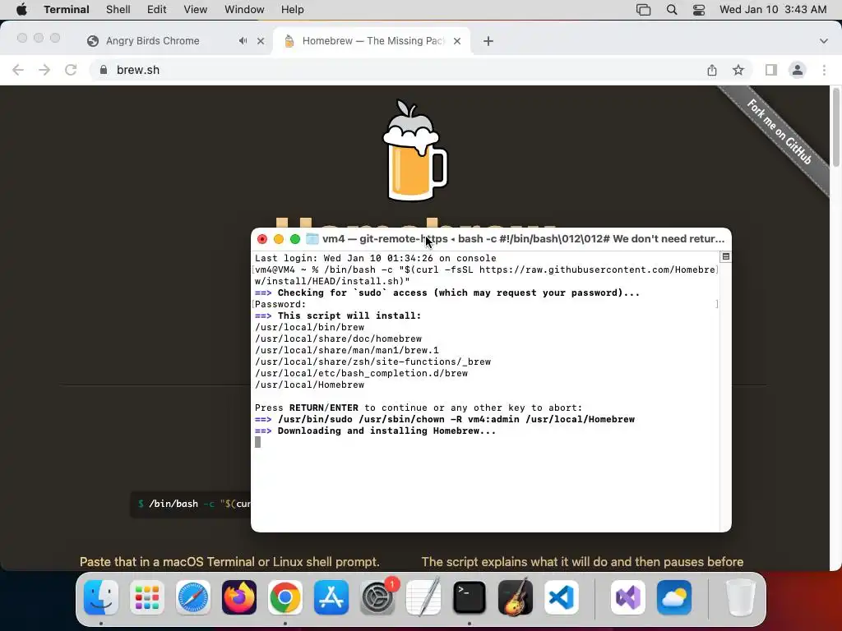Image resolution: width=842 pixels, height=631 pixels.
Task: Launch Firefox from the Dock
Action: coord(239,597)
